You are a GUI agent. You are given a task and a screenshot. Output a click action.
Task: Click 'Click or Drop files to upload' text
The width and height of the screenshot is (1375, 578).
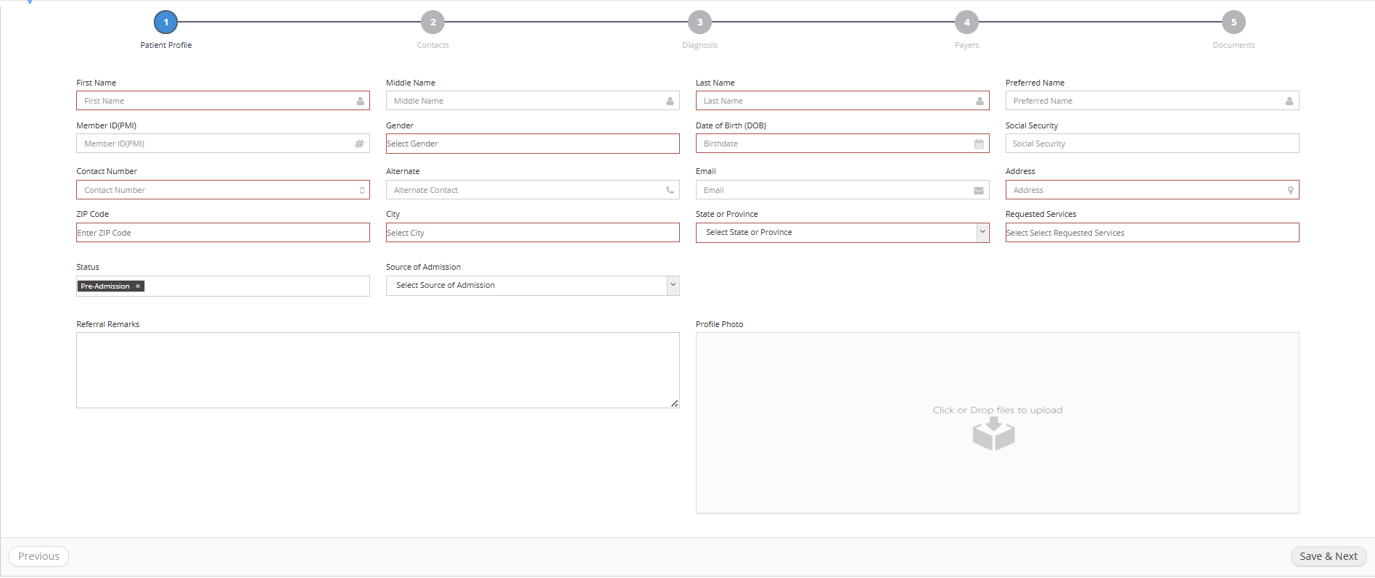click(998, 410)
